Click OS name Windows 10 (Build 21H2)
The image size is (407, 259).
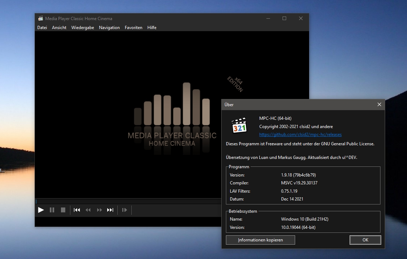(x=305, y=219)
